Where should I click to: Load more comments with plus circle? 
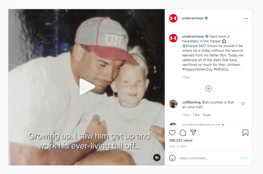(209, 88)
